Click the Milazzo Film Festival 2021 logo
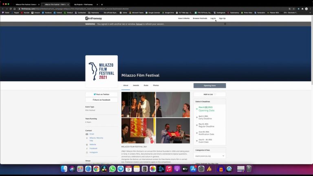 point(101,71)
